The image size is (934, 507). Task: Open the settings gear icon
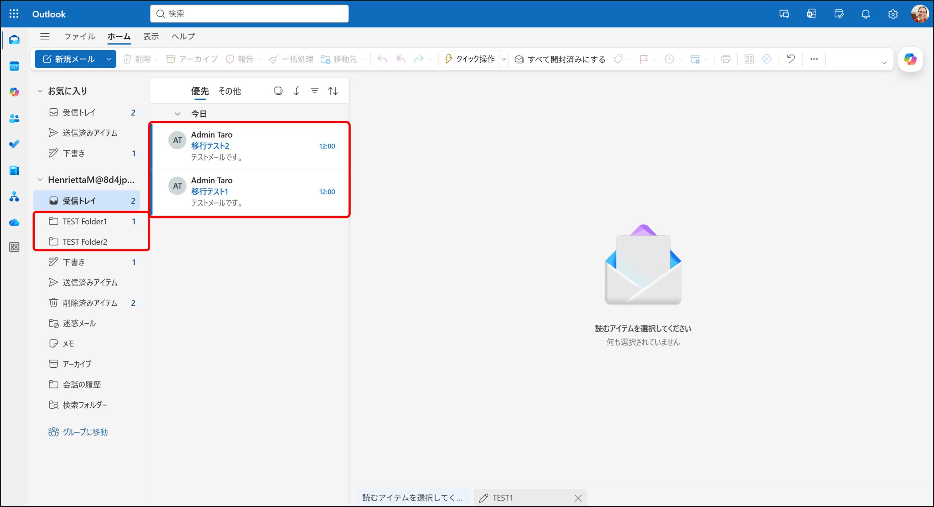pyautogui.click(x=893, y=14)
